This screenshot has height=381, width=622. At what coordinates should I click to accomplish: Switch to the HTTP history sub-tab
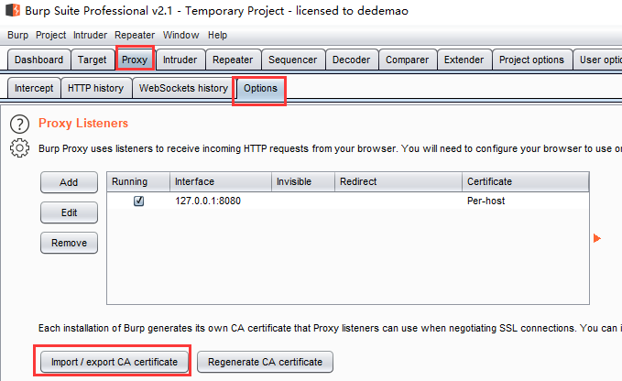pyautogui.click(x=95, y=88)
